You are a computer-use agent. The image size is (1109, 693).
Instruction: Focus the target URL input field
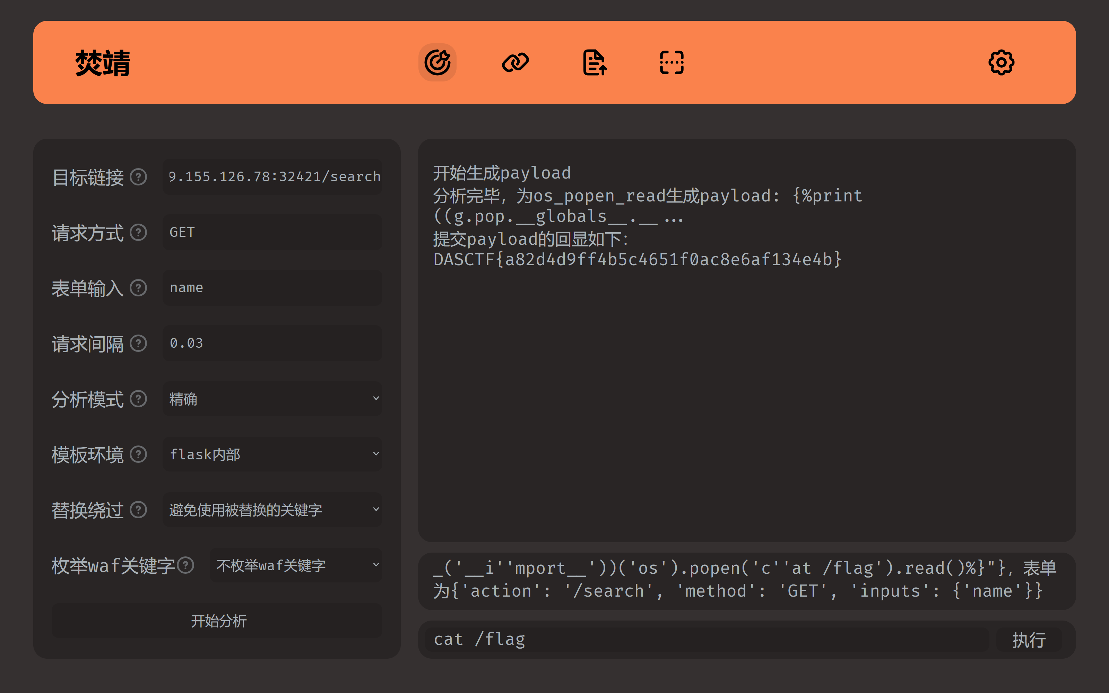click(272, 177)
